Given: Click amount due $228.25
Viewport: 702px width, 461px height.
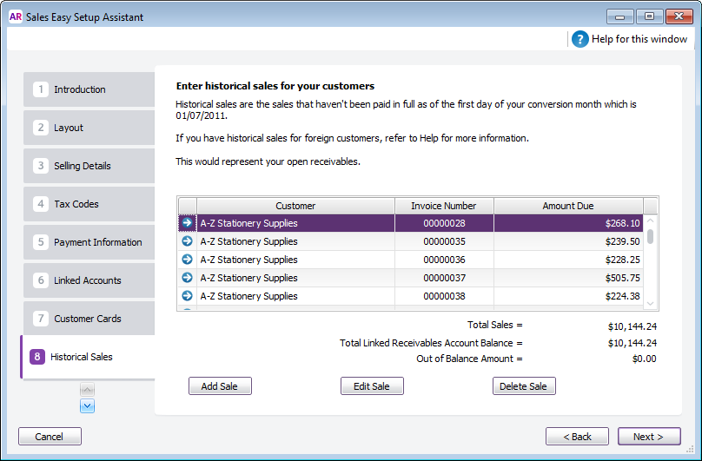Looking at the screenshot, I should 622,260.
